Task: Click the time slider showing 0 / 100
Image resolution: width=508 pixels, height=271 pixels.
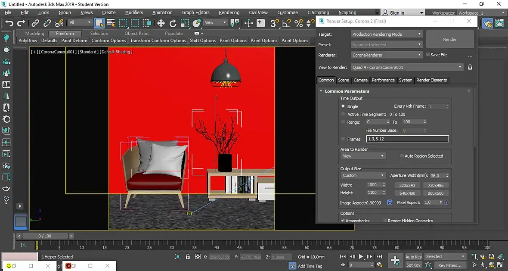Action: click(45, 236)
